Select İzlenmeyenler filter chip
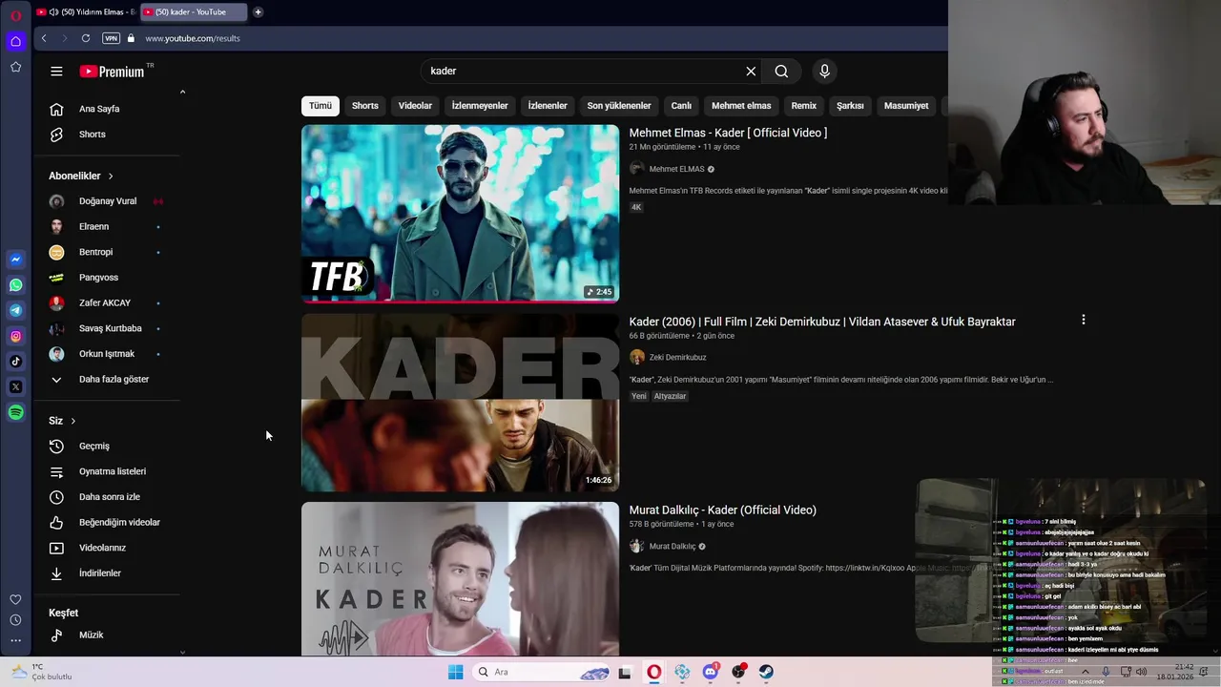 click(480, 106)
